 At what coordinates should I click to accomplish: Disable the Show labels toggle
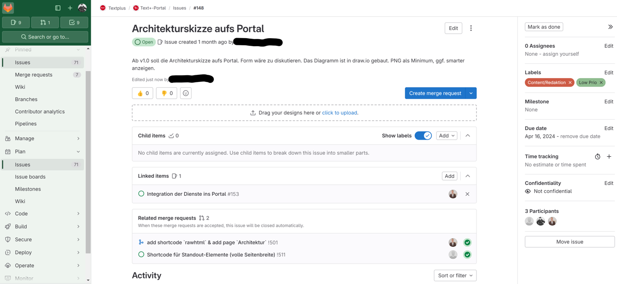click(423, 135)
